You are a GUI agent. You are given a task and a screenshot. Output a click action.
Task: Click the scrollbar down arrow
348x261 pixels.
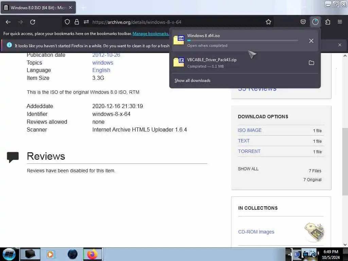[x=345, y=245]
